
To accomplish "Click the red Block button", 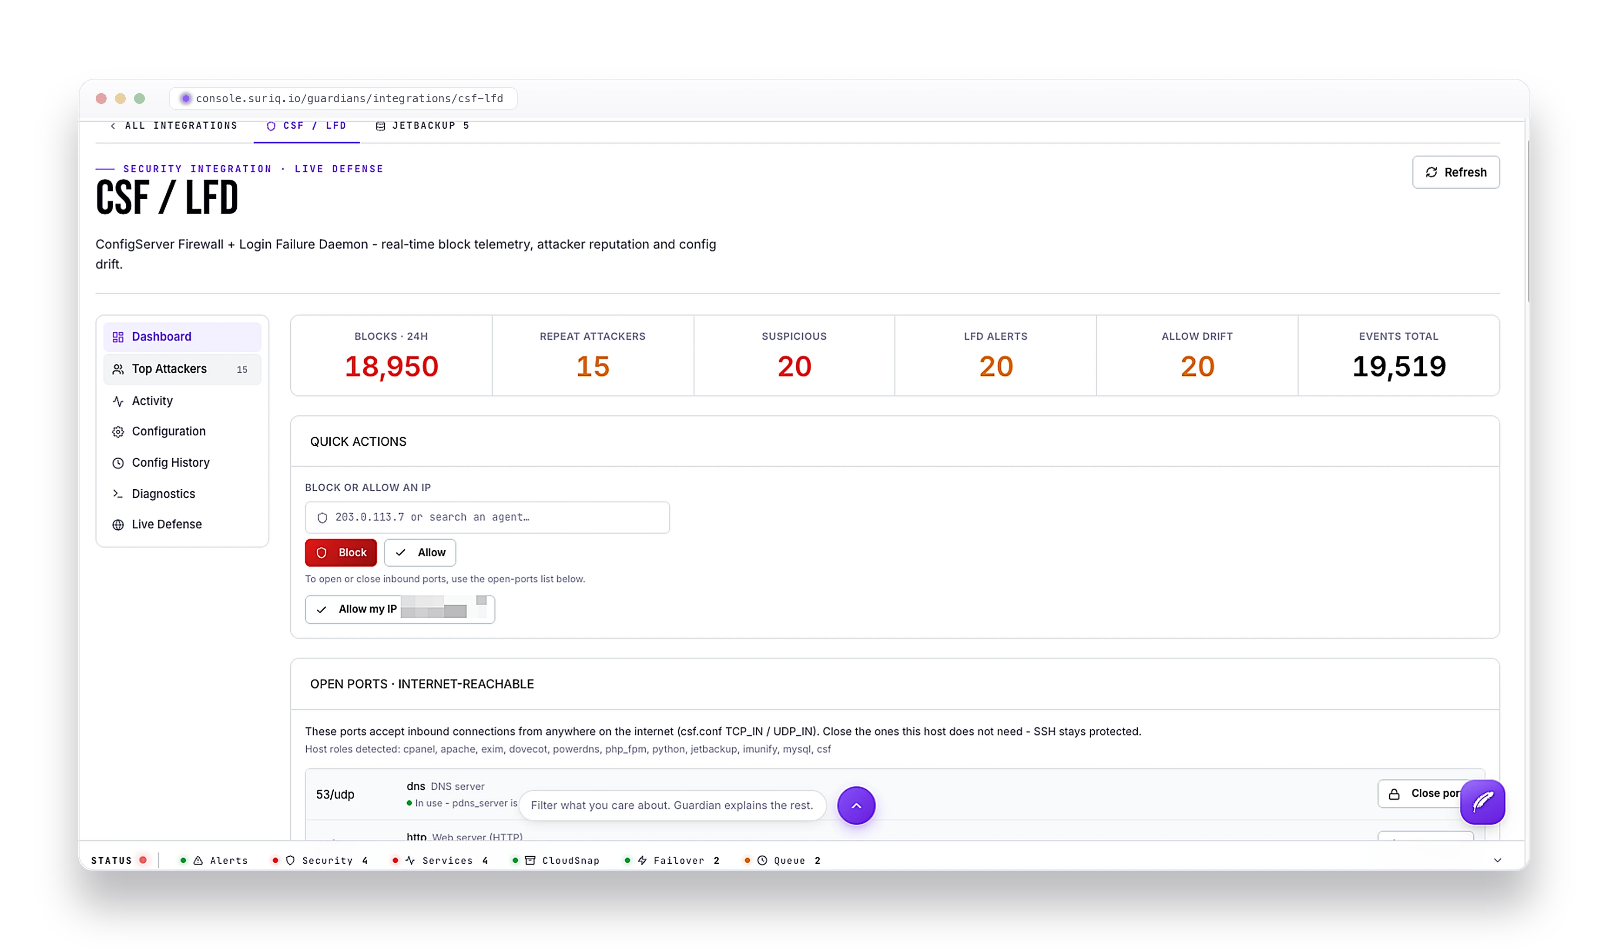I will 341,552.
